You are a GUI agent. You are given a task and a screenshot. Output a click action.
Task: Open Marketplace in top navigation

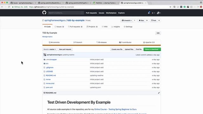111,13
